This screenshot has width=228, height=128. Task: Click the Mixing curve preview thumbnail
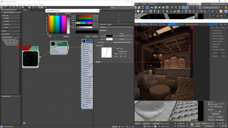(107, 53)
